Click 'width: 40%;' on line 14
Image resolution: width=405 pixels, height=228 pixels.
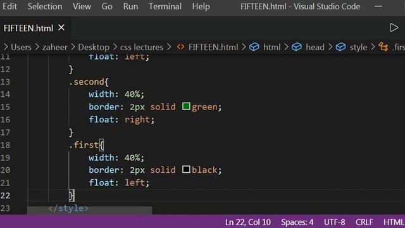click(x=116, y=94)
